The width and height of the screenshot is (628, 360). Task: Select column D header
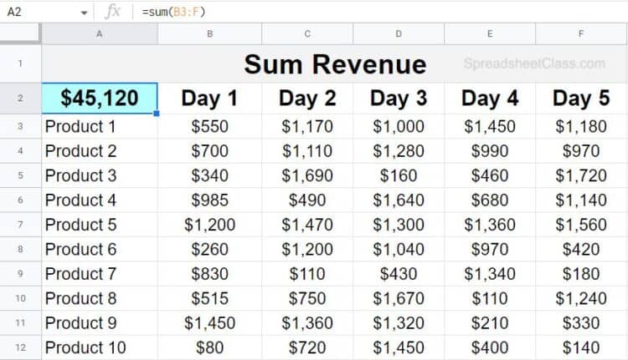click(399, 34)
